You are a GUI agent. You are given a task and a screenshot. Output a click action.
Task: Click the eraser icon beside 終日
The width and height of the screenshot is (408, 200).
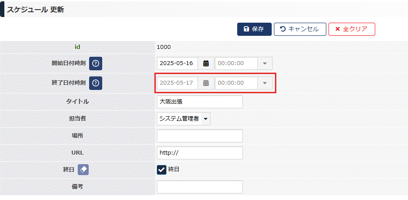pyautogui.click(x=83, y=170)
